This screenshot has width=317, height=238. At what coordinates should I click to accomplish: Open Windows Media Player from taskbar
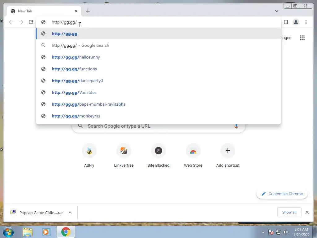point(46,232)
